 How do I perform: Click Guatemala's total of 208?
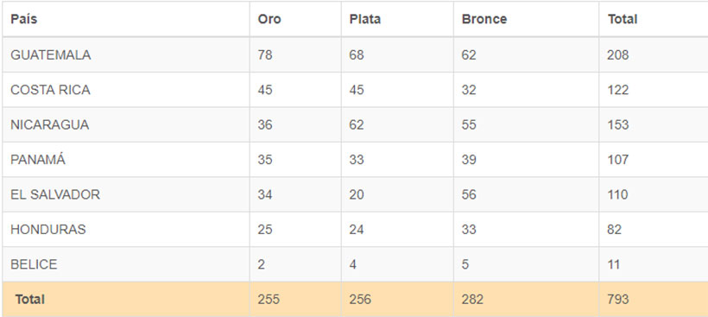coord(618,54)
